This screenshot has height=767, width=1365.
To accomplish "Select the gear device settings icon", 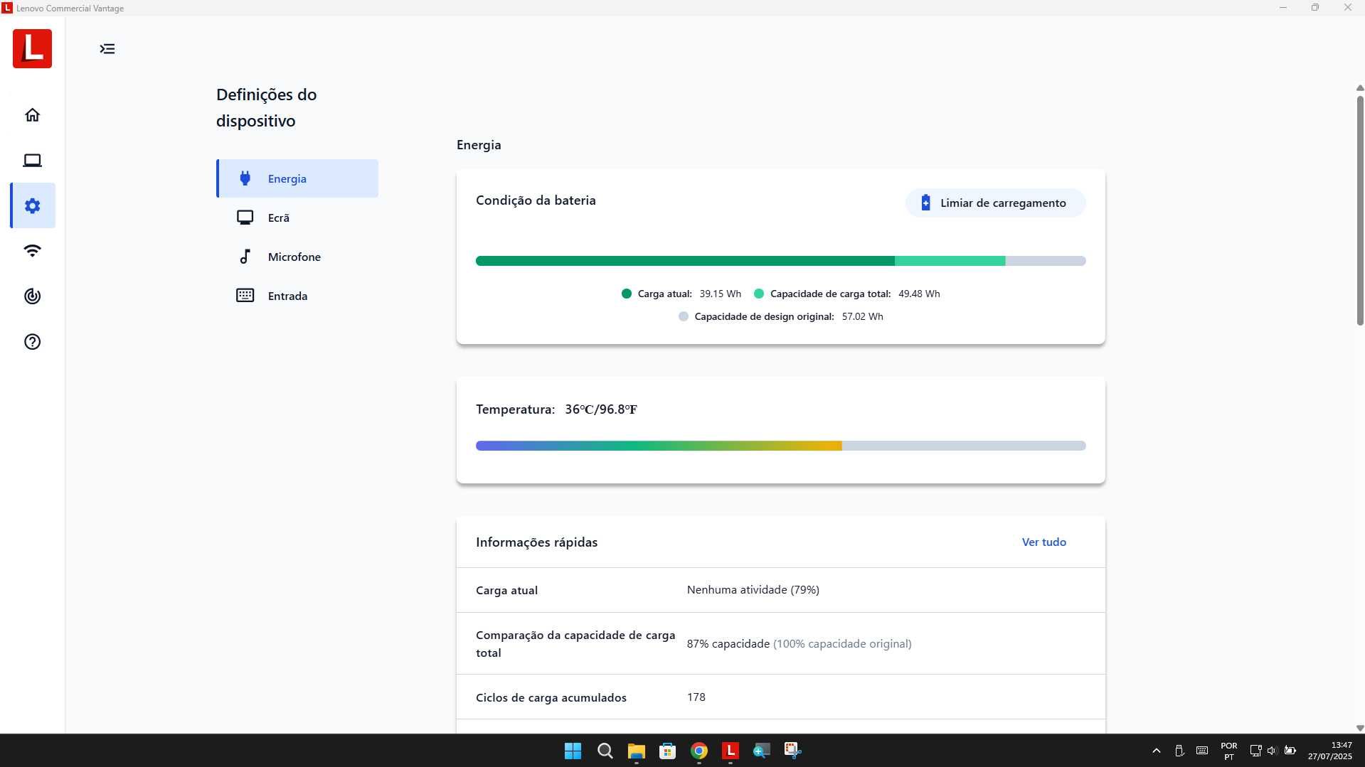I will tap(32, 206).
